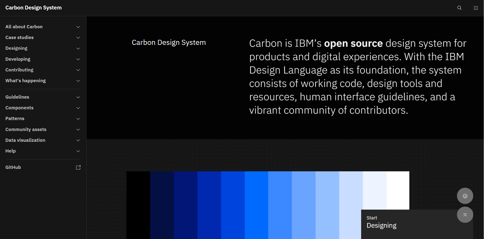Open Help sidebar menu item
484x239 pixels.
43,151
